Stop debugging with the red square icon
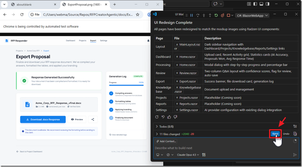This screenshot has width=302, height=167. pyautogui.click(x=228, y=15)
